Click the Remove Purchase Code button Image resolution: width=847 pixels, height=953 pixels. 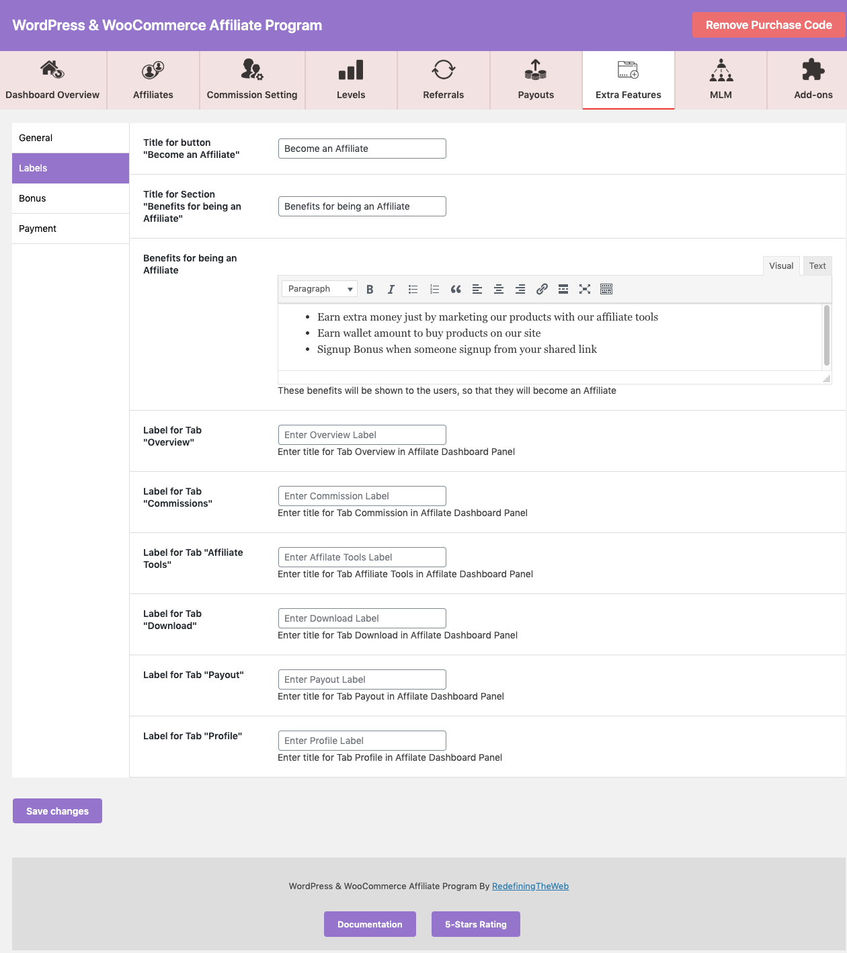[768, 25]
